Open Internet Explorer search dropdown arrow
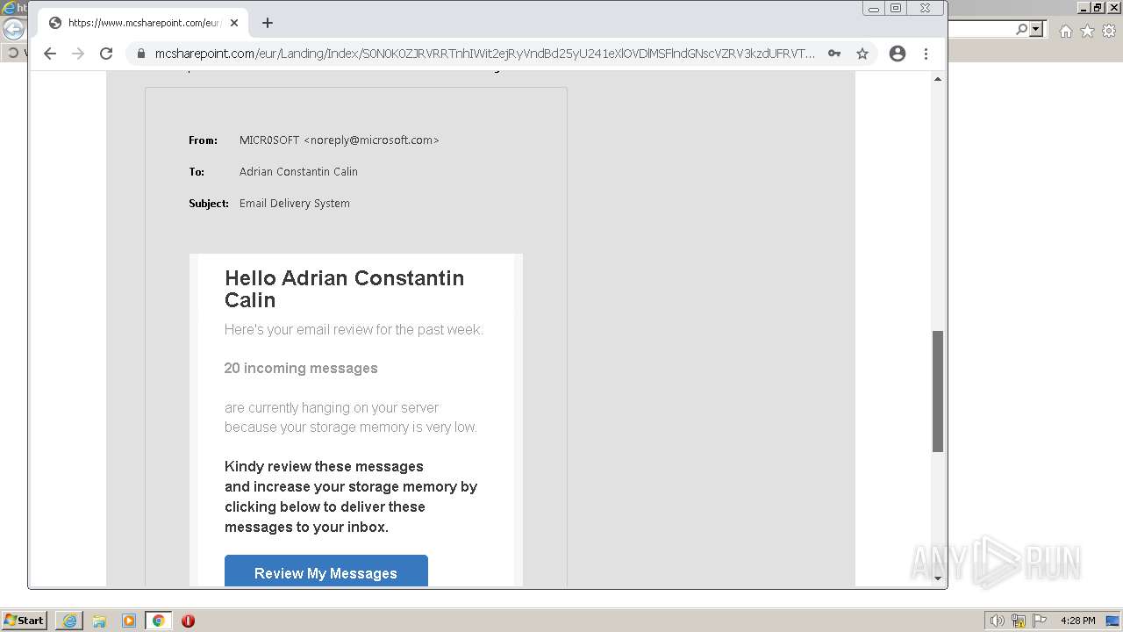This screenshot has height=632, width=1123. (x=1036, y=29)
